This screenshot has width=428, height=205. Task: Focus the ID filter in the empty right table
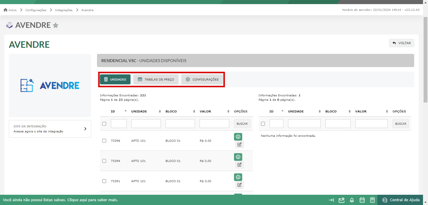coord(276,124)
